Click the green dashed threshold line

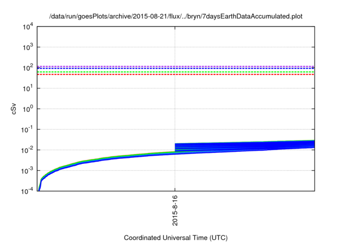[x=176, y=72]
